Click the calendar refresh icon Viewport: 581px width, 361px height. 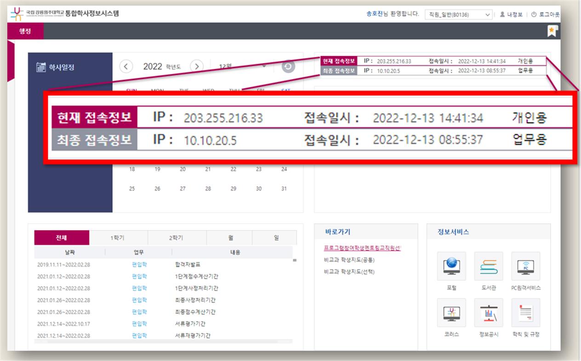pos(288,67)
